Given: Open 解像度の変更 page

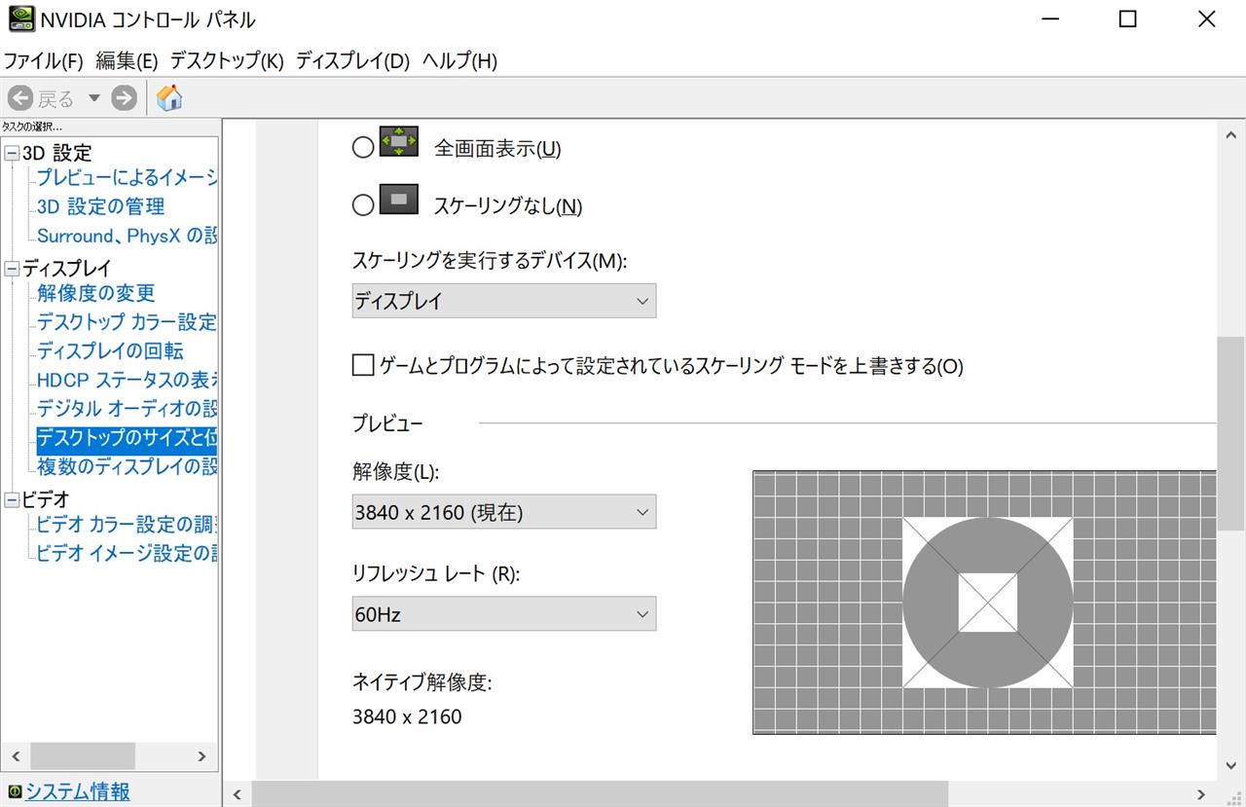Looking at the screenshot, I should click(x=96, y=293).
